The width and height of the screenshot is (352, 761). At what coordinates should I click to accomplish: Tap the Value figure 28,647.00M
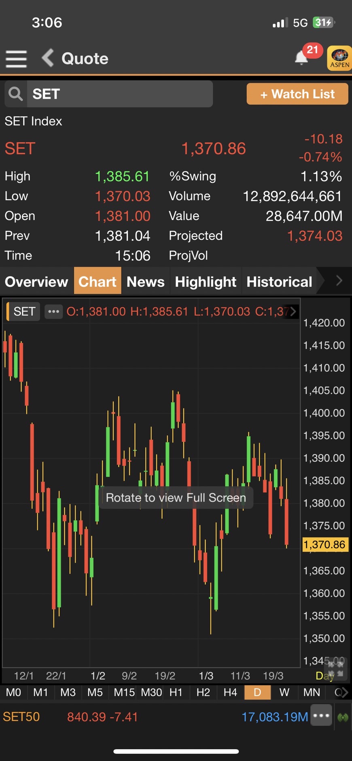tap(304, 216)
